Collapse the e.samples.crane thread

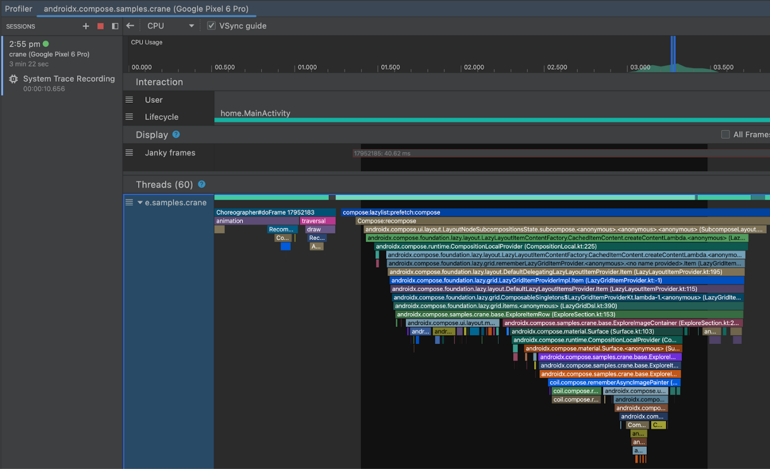tap(141, 202)
